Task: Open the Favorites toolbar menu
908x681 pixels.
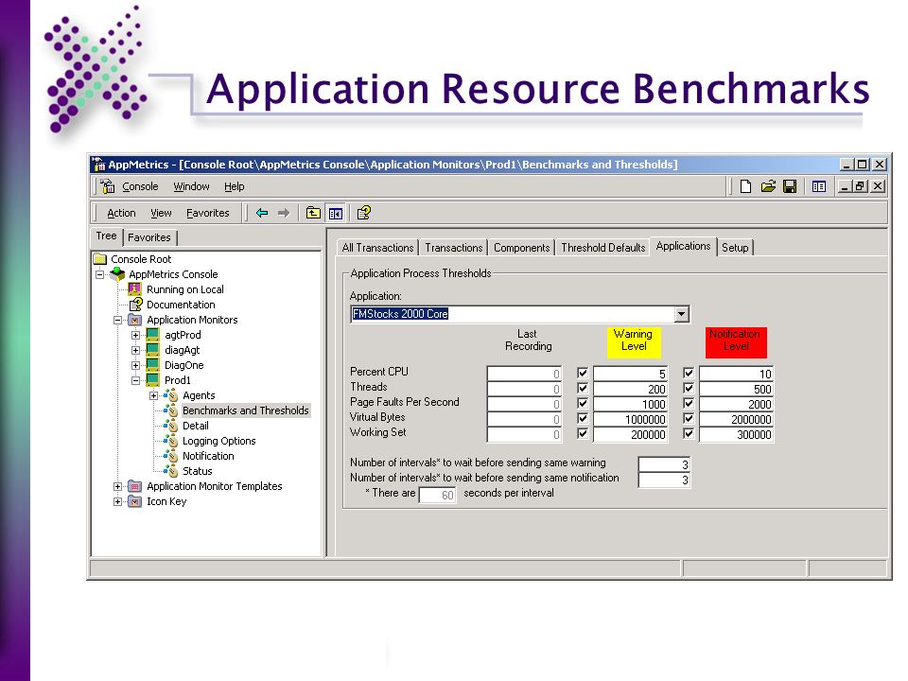Action: [208, 213]
